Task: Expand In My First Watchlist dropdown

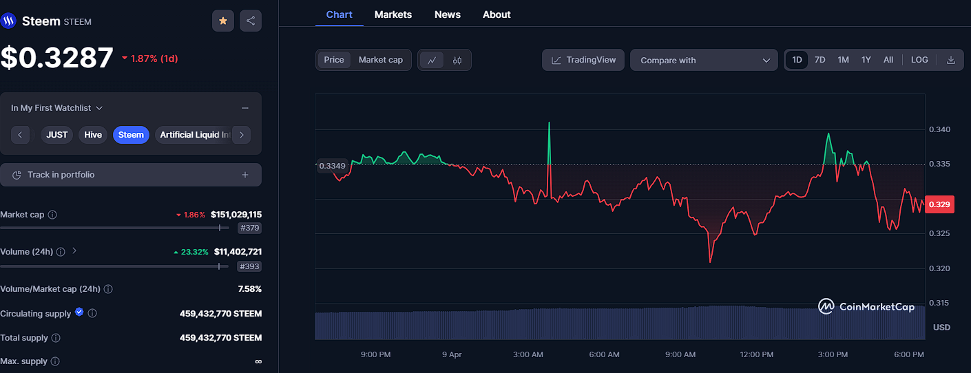Action: coord(56,108)
